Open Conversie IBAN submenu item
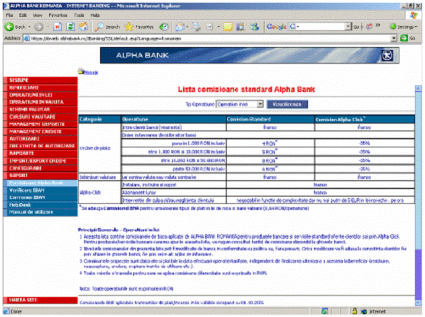The height and width of the screenshot is (317, 425). pyautogui.click(x=40, y=198)
